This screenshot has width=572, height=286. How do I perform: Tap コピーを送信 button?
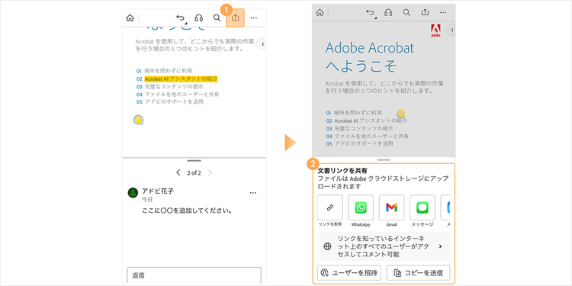click(419, 272)
